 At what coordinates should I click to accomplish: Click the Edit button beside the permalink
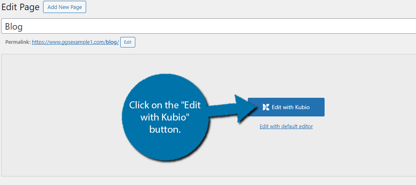tap(128, 42)
